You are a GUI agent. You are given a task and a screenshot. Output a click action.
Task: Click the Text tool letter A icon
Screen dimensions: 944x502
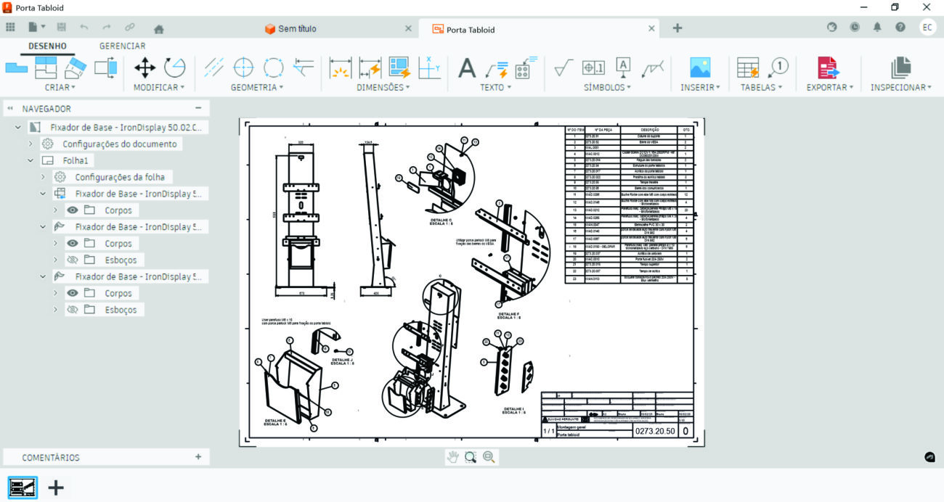(x=466, y=68)
